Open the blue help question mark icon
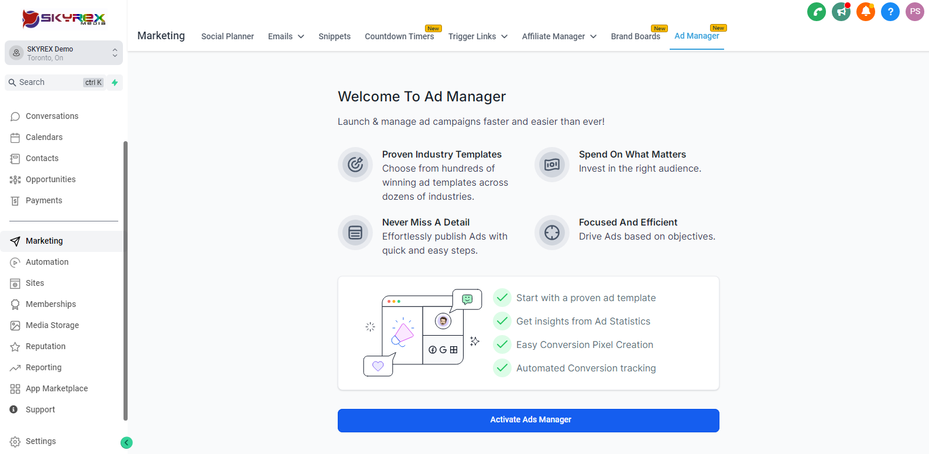This screenshot has width=929, height=454. click(x=890, y=12)
